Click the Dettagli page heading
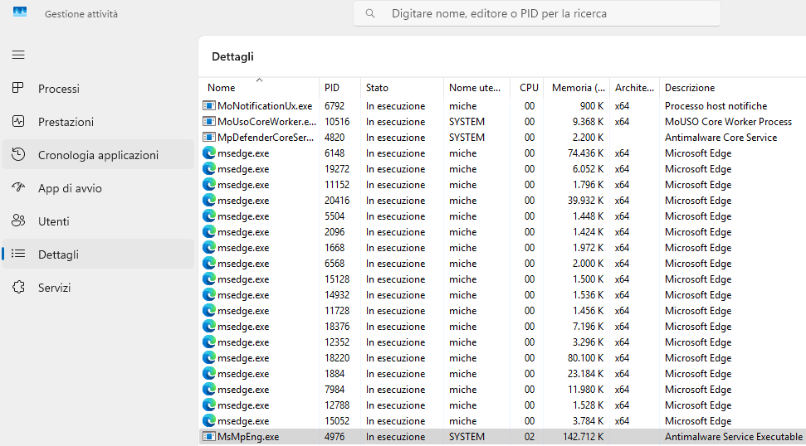Screen dimensions: 806x446 [233, 56]
